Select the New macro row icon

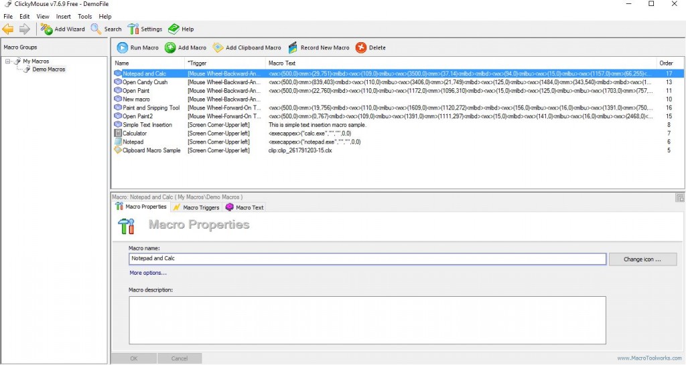[118, 99]
